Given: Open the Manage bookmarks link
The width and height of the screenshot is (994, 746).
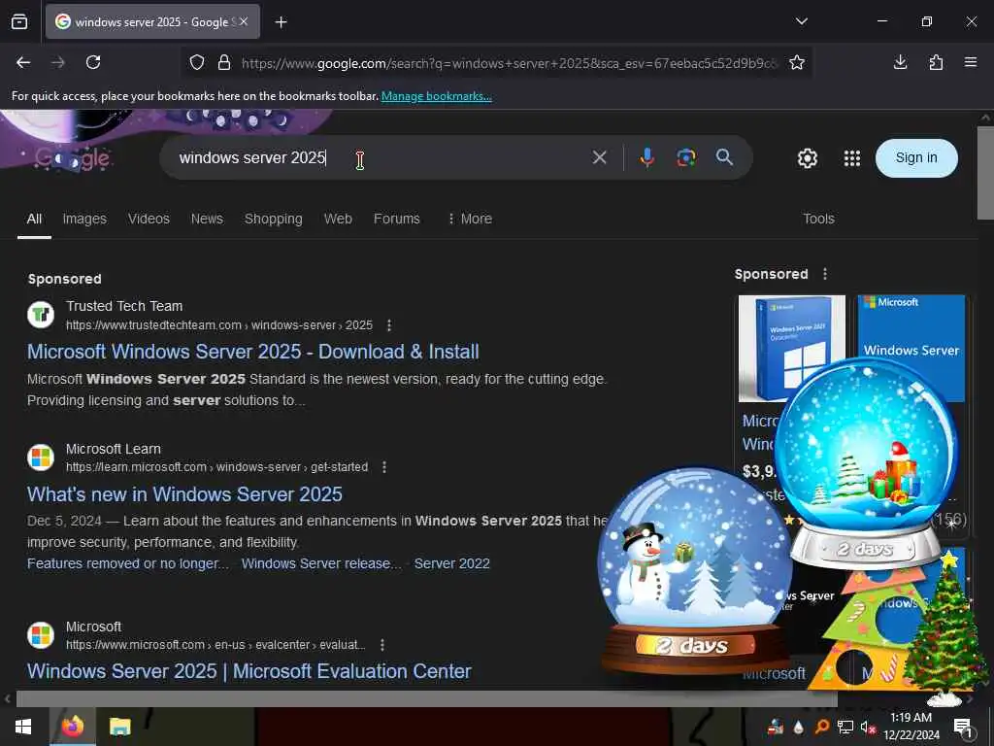Looking at the screenshot, I should click(x=436, y=96).
